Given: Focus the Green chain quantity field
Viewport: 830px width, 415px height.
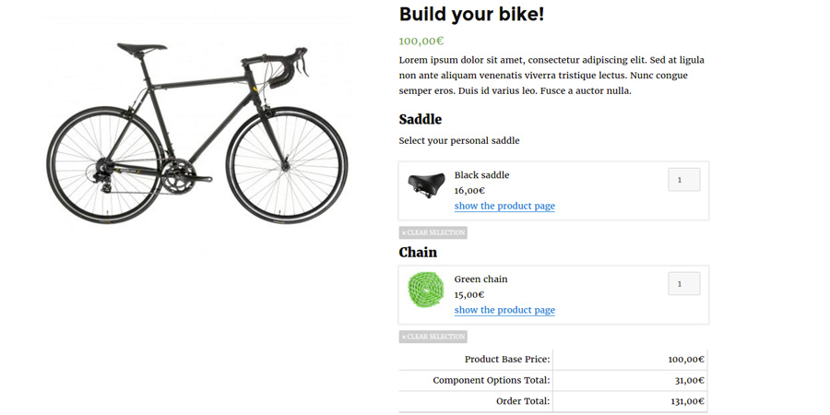Looking at the screenshot, I should [x=683, y=284].
